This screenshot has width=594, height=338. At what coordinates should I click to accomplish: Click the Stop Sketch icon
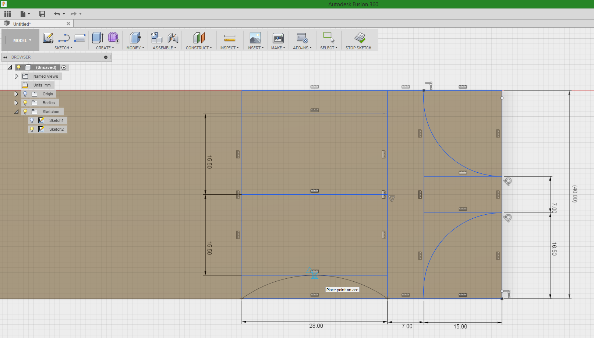coord(360,38)
